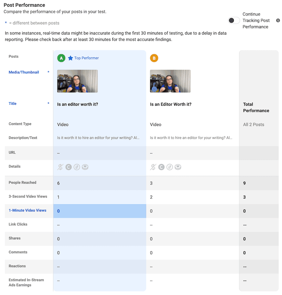Viewport: 282px width, 295px height.
Task: Click the green A post badge
Action: pyautogui.click(x=61, y=58)
